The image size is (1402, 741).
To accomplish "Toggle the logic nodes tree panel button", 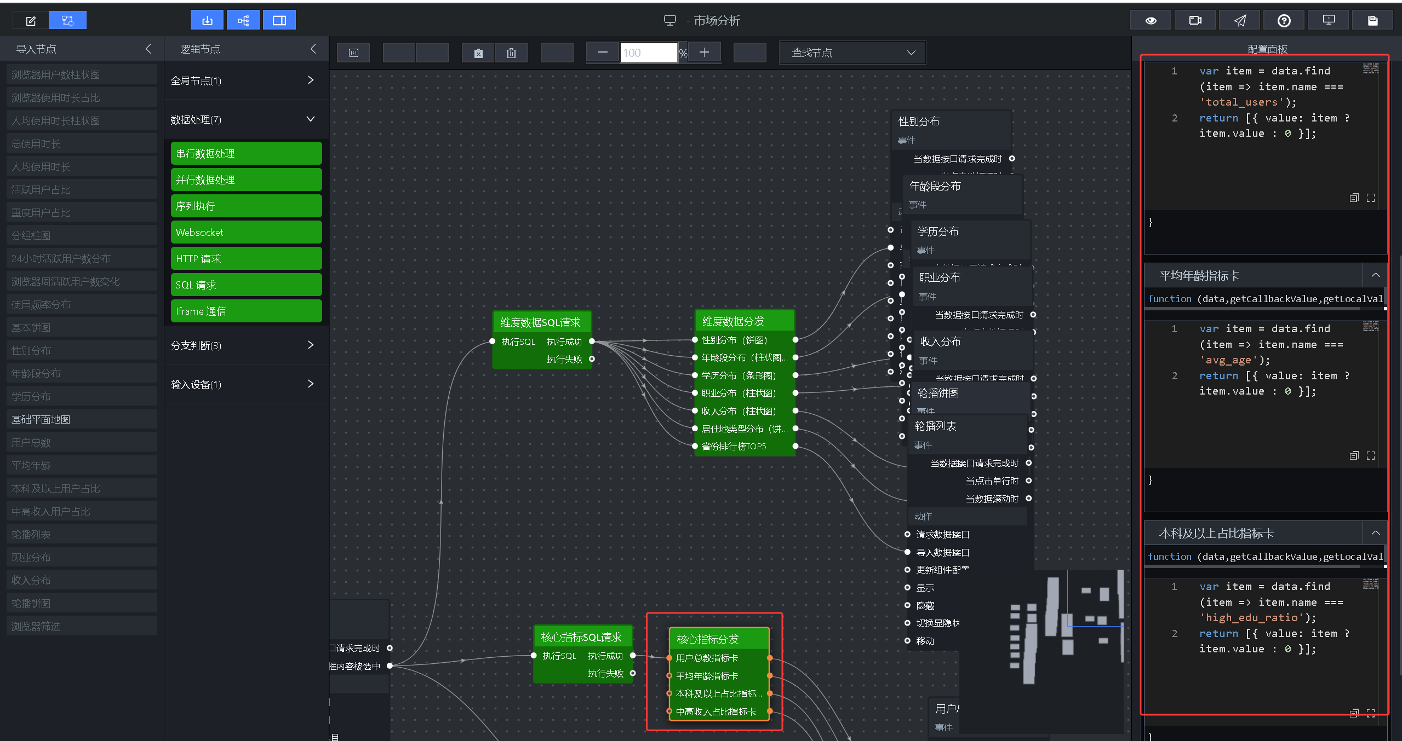I will (243, 21).
